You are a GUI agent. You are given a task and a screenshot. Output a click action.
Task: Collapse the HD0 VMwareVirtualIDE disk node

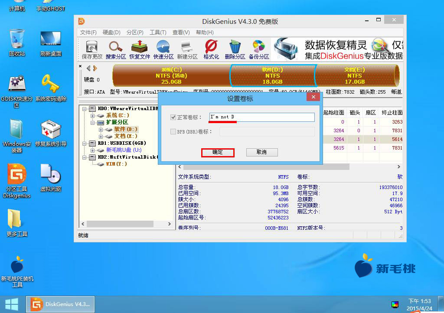(84, 109)
